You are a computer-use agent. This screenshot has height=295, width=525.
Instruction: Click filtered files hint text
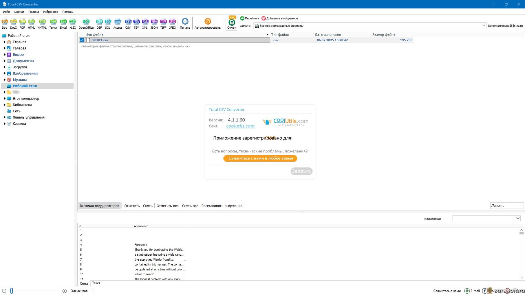pyautogui.click(x=136, y=46)
